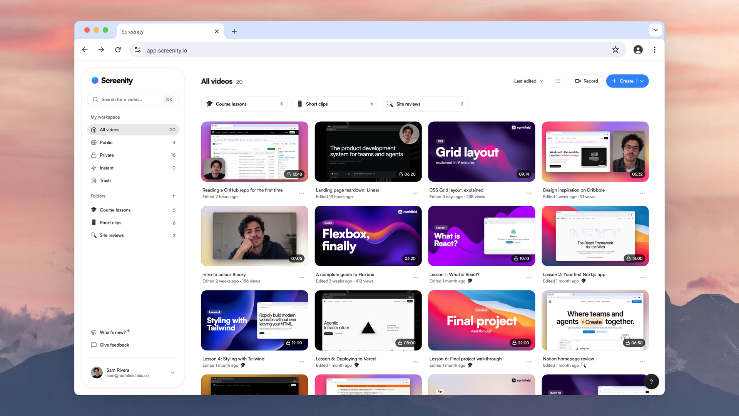
Task: Open Site reviews folder in sidebar
Action: click(133, 235)
